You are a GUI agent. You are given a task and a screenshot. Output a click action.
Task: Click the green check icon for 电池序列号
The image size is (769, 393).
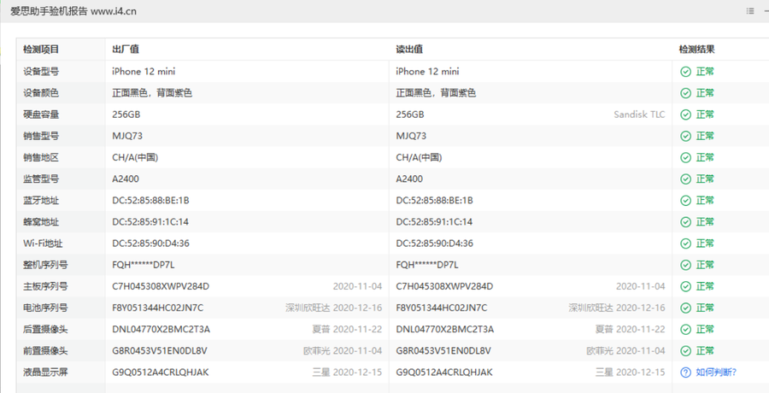(685, 308)
